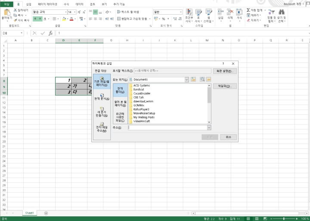Toggle top vertical alignment

pyautogui.click(x=90, y=12)
